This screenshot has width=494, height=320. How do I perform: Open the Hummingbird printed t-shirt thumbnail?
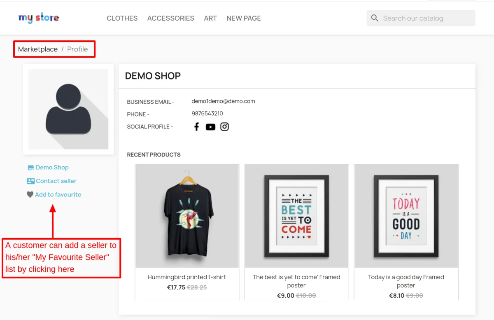pos(187,216)
